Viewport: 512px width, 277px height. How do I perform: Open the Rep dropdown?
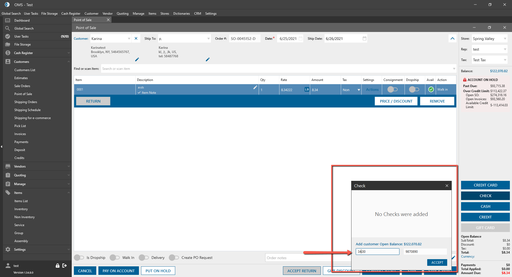click(x=505, y=49)
